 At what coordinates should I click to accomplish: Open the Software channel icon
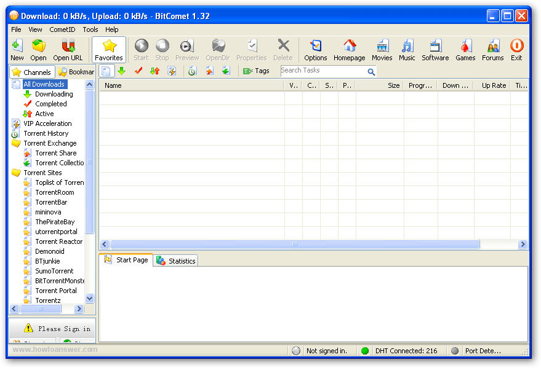coord(435,50)
